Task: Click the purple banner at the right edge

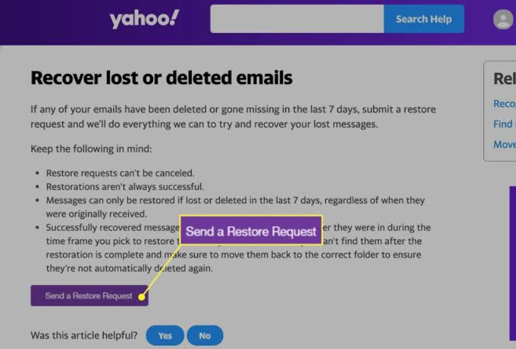Action: [513, 263]
